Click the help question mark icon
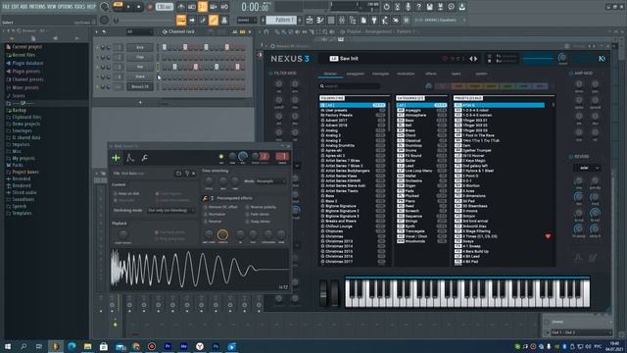Viewport: 627px width, 353px height. 418,7
